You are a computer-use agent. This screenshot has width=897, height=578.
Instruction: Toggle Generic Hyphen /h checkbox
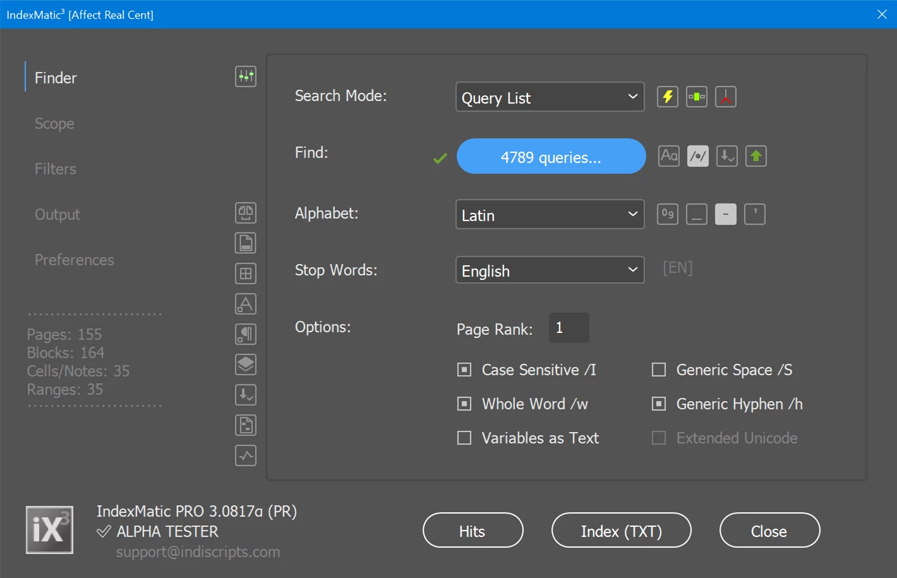click(659, 404)
